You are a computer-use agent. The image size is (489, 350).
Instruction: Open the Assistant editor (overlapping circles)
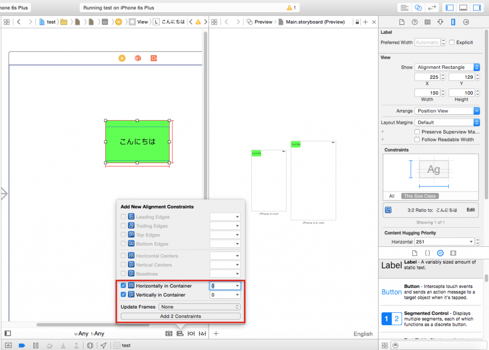tap(418, 8)
